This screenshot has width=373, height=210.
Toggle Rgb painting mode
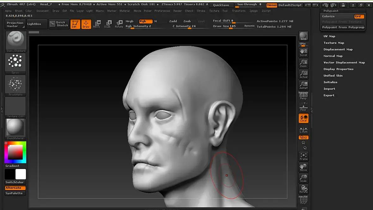(145, 21)
